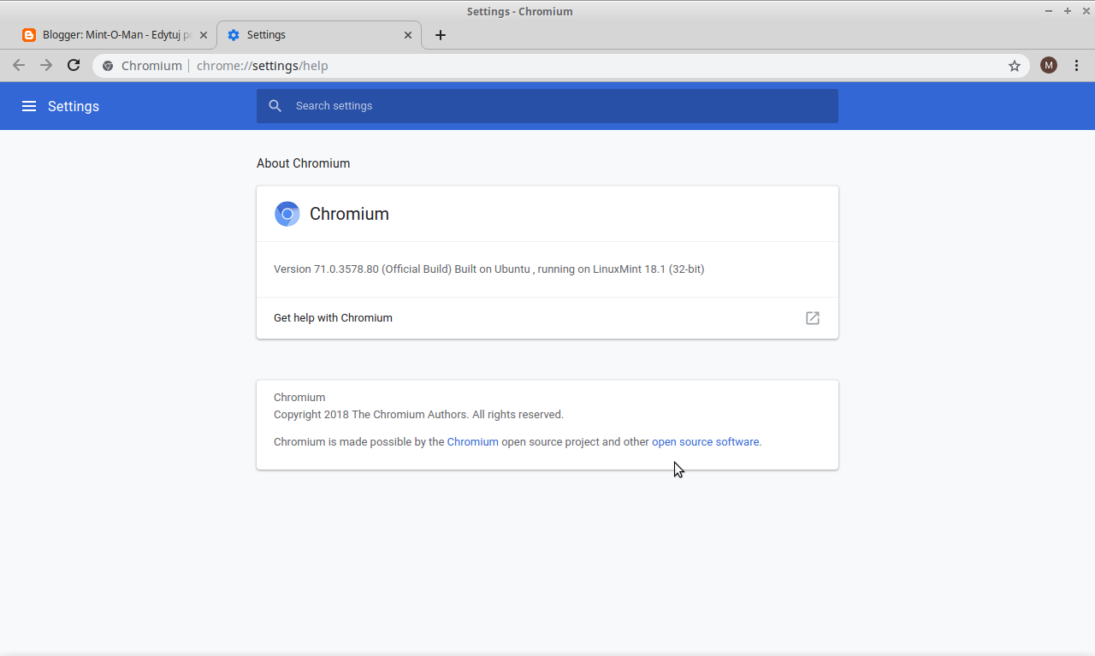
Task: Click the search magnifier icon in settings
Action: point(275,106)
